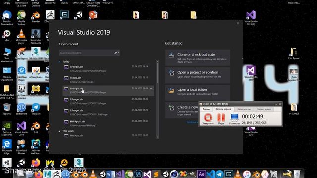The height and width of the screenshot is (178, 317).
Task: Select the Telegram desktop icon
Action: [x=36, y=109]
